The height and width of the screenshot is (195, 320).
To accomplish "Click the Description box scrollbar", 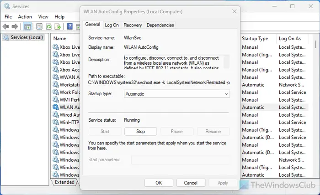I will [x=226, y=62].
